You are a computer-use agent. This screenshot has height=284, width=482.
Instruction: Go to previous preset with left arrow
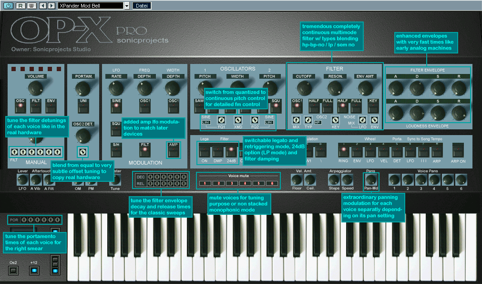(x=43, y=6)
